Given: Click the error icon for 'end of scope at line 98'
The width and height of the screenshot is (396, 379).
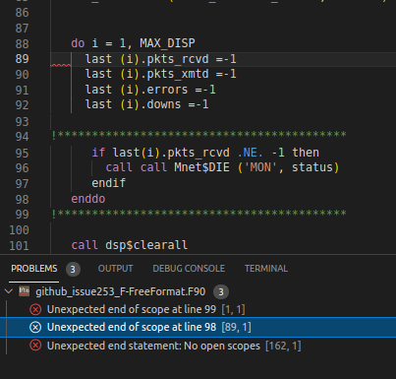Looking at the screenshot, I should click(x=35, y=327).
